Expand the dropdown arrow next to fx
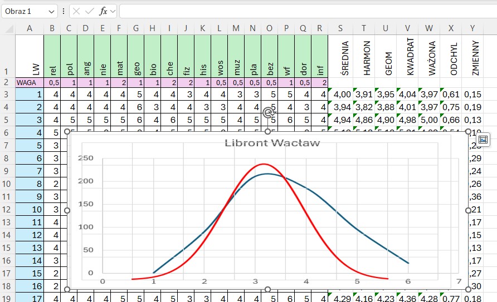497x302 pixels. point(113,11)
